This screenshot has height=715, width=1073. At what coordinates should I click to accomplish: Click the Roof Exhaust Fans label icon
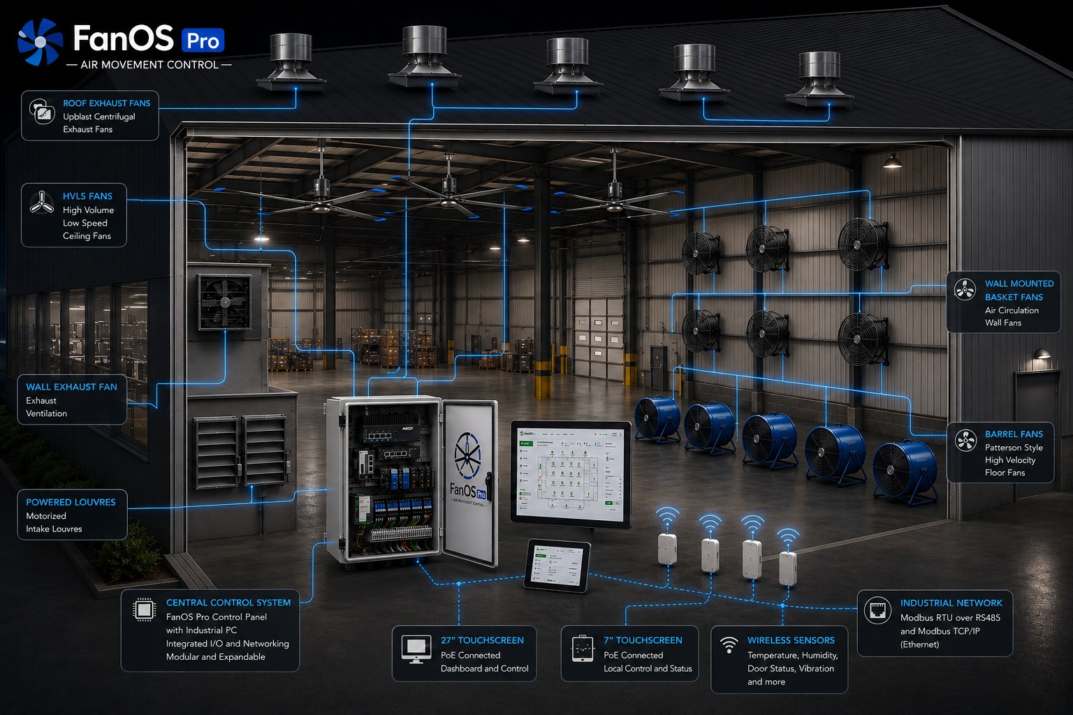[42, 112]
